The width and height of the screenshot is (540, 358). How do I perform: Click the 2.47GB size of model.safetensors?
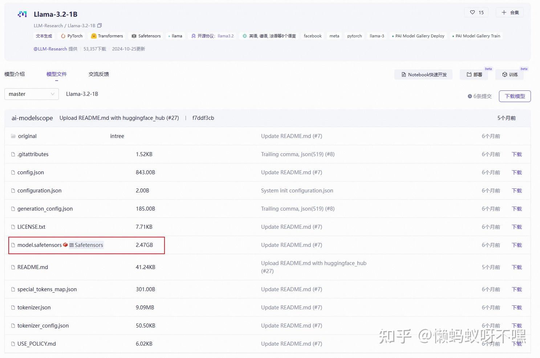click(x=145, y=245)
